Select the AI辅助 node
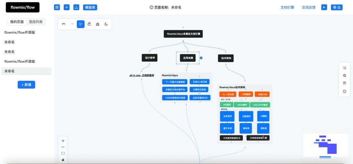The image size is (353, 164). point(263,116)
